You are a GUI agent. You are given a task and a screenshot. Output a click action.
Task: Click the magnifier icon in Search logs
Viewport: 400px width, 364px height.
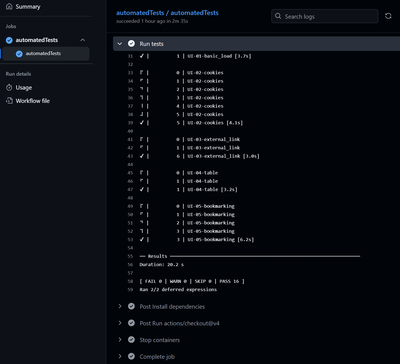tap(278, 16)
